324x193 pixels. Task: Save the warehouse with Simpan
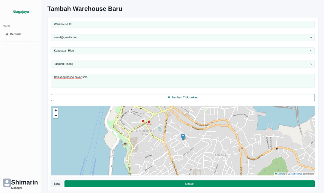pos(189,184)
